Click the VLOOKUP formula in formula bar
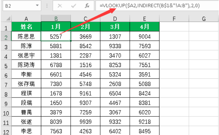The width and height of the screenshot is (219, 135). [x=149, y=6]
